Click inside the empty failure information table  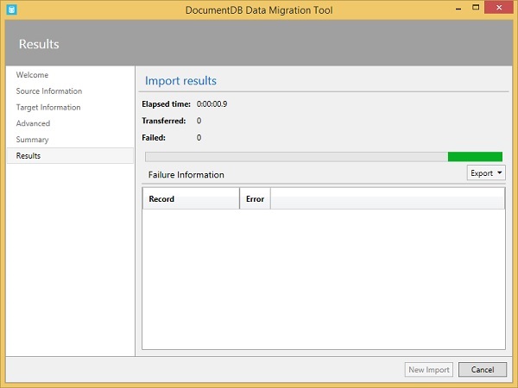pos(324,276)
